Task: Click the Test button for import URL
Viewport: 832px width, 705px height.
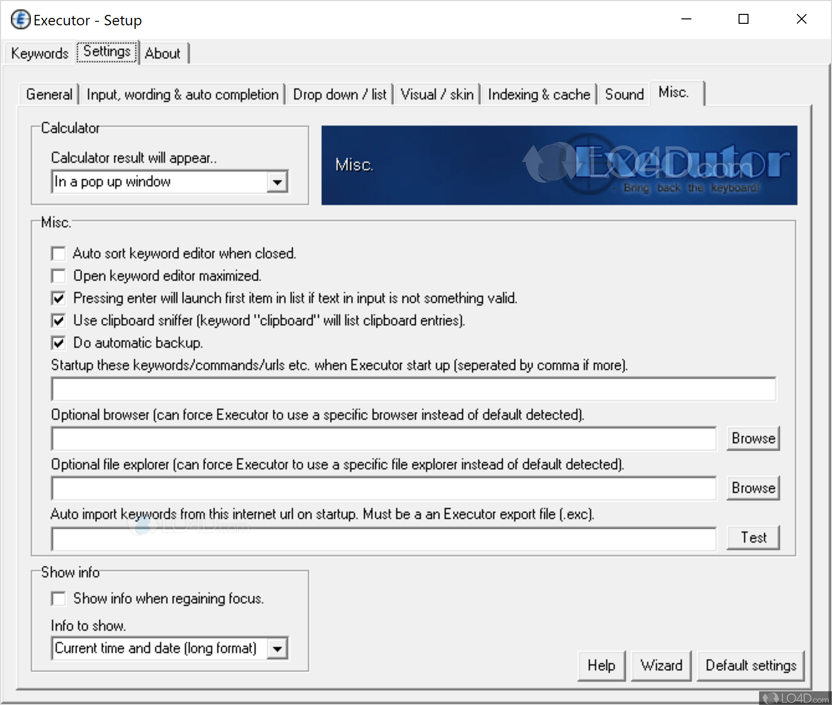Action: (753, 538)
